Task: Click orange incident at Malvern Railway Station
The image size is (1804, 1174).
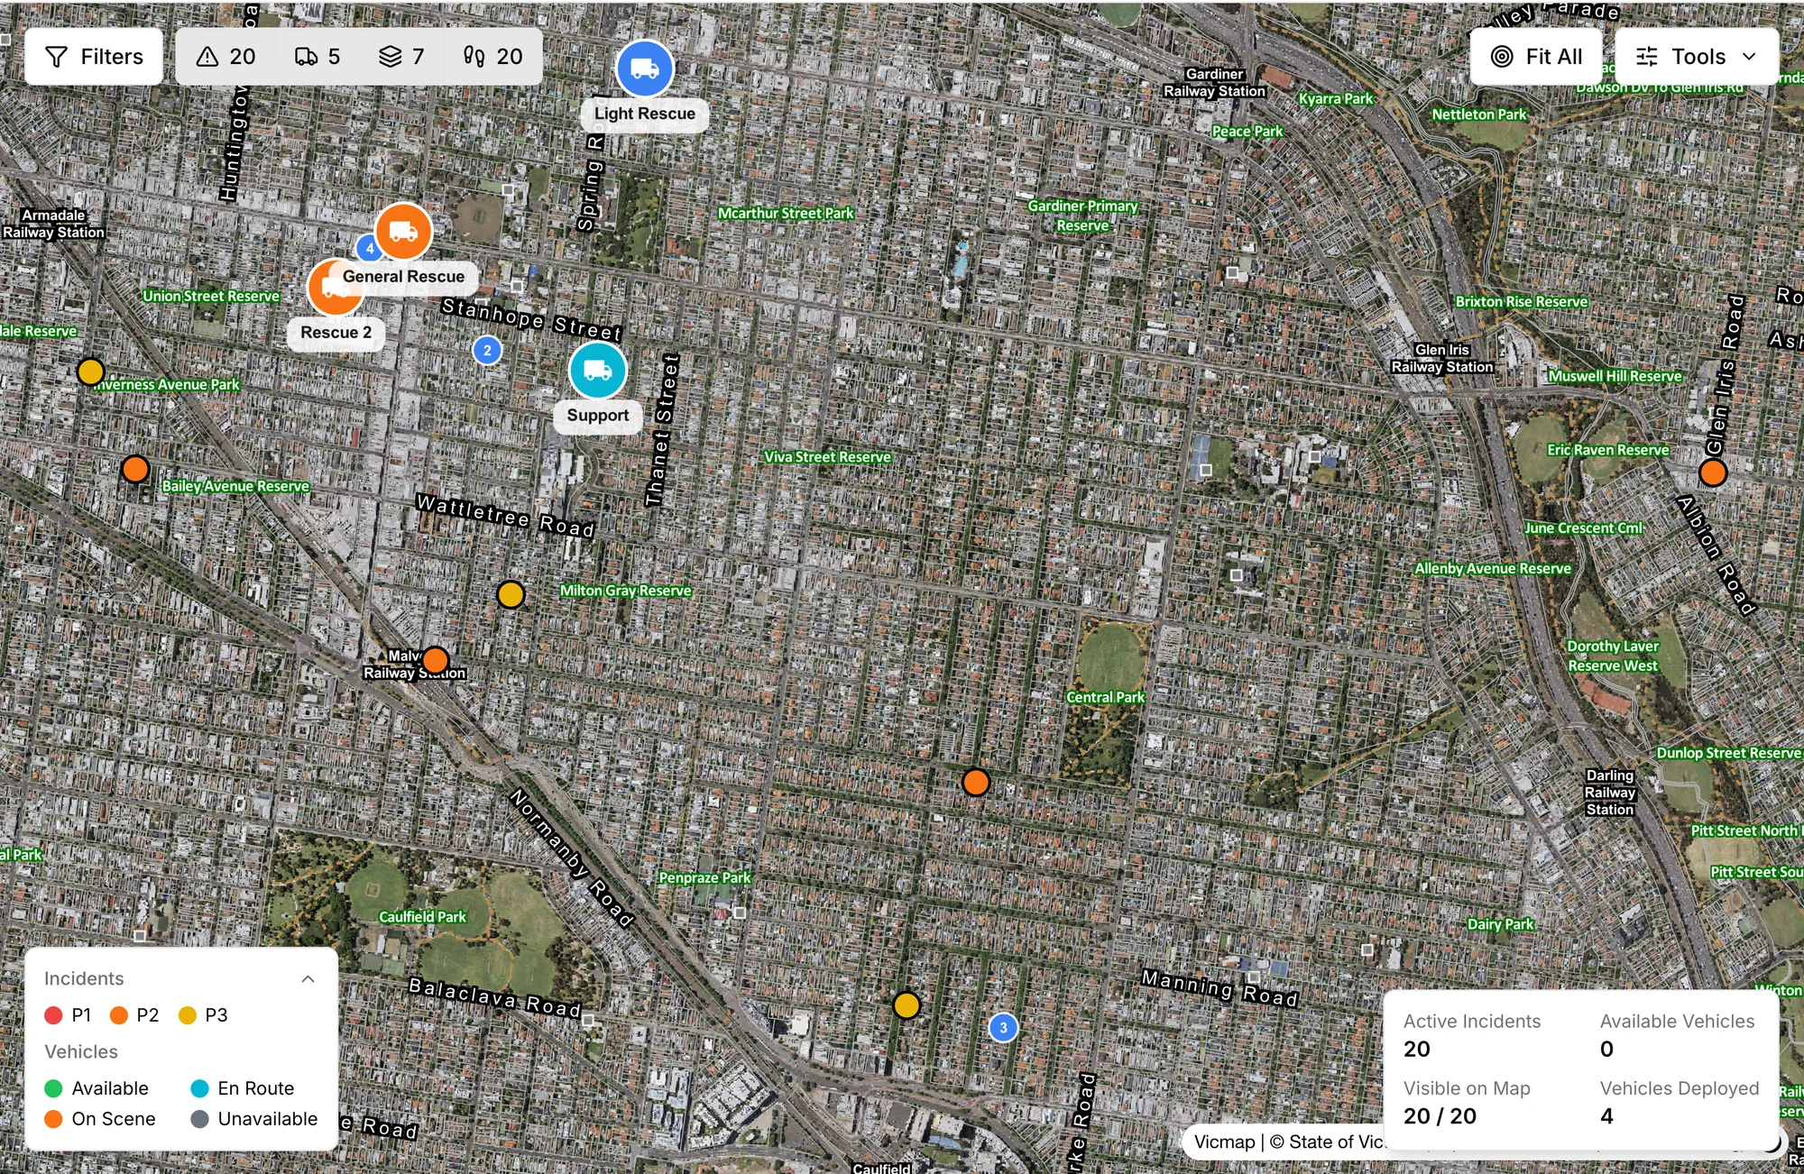Action: [x=435, y=660]
